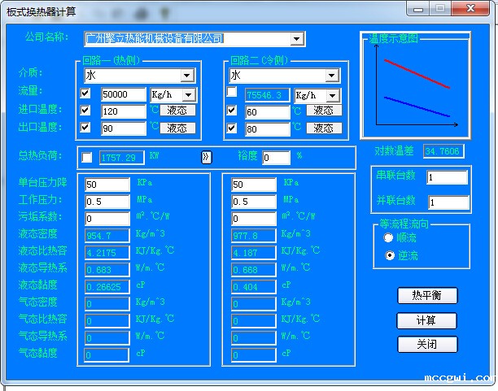Image resolution: width=498 pixels, height=391 pixels.
Task: Uncheck the hot side flow rate checkbox
Action: pyautogui.click(x=86, y=93)
